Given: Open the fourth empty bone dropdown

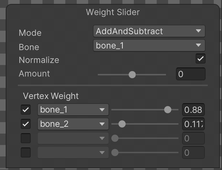Looking at the screenshot, I should pos(72,152).
